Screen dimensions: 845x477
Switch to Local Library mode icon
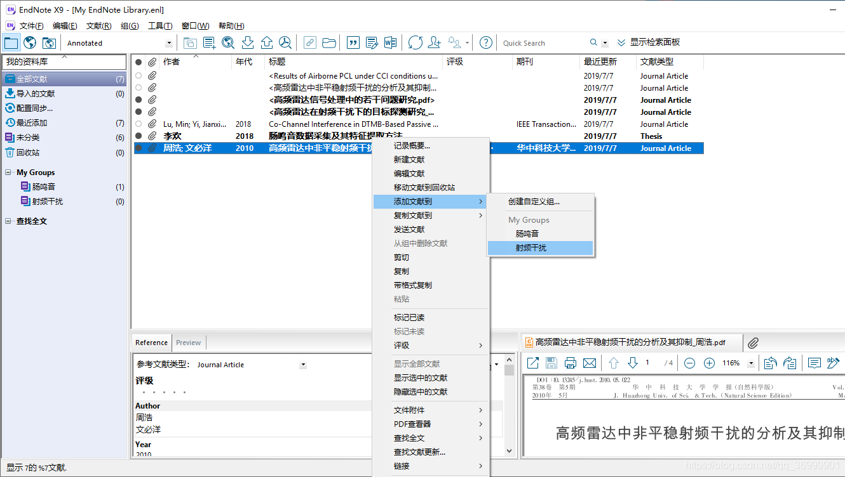(x=11, y=42)
